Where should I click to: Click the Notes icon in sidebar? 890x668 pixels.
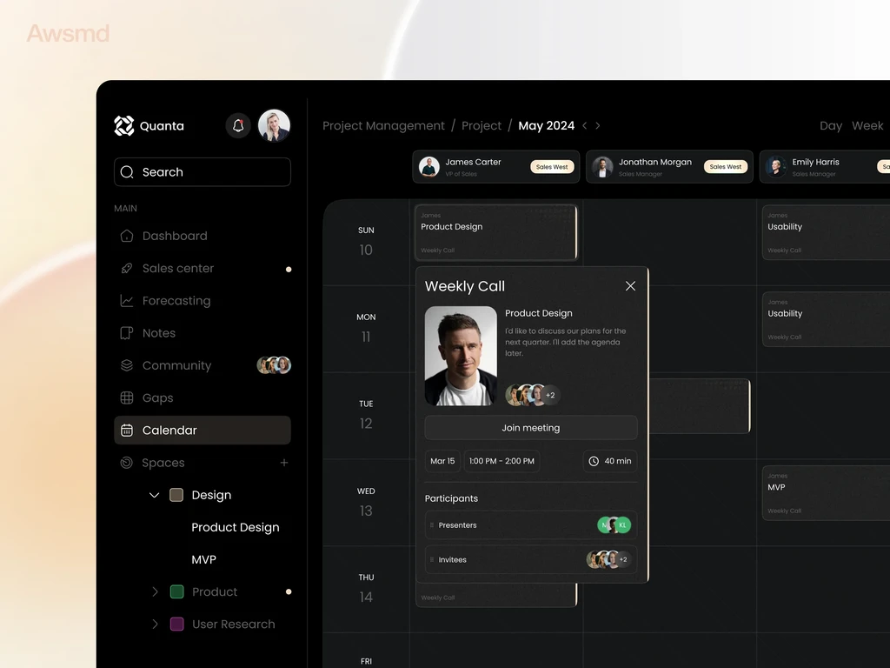[x=127, y=333]
